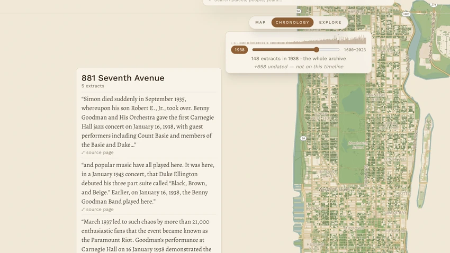This screenshot has height=253, width=450.
Task: Click the timeline year slider handle
Action: tap(316, 50)
